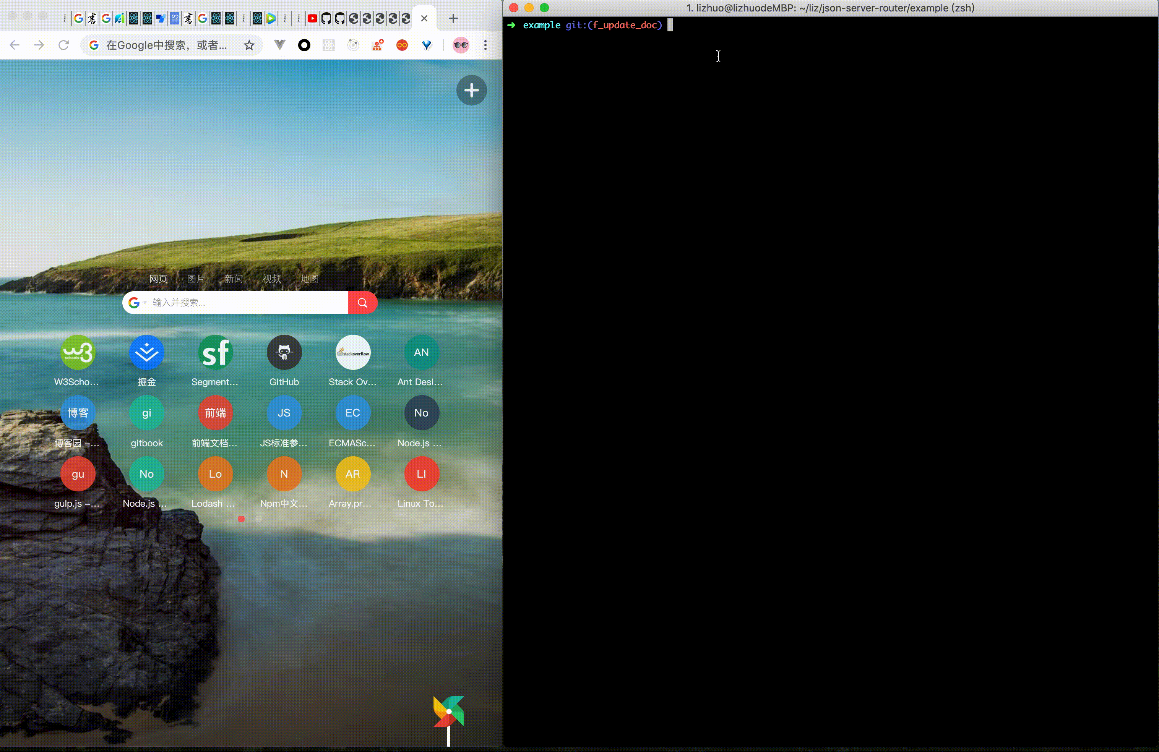
Task: Open the W3Schools speed dial shortcut
Action: tap(78, 352)
